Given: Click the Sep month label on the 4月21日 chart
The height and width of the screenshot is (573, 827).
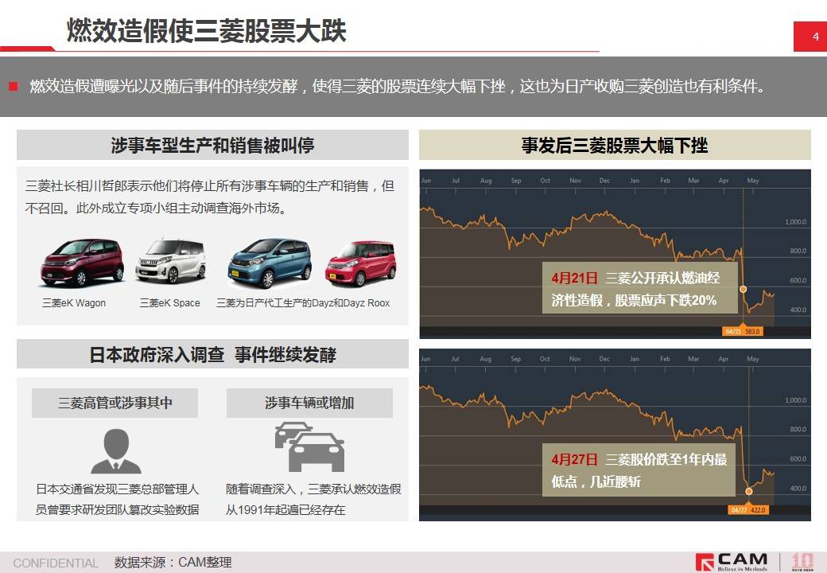Looking at the screenshot, I should pyautogui.click(x=516, y=181).
